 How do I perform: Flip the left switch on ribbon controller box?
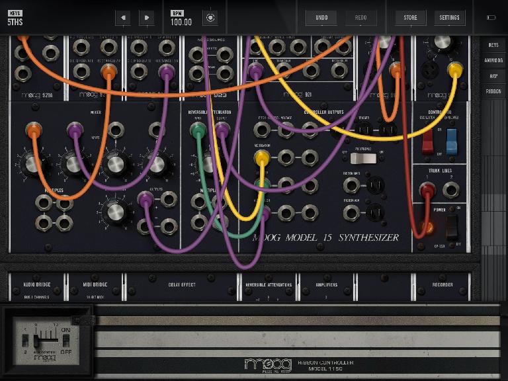pyautogui.click(x=25, y=341)
